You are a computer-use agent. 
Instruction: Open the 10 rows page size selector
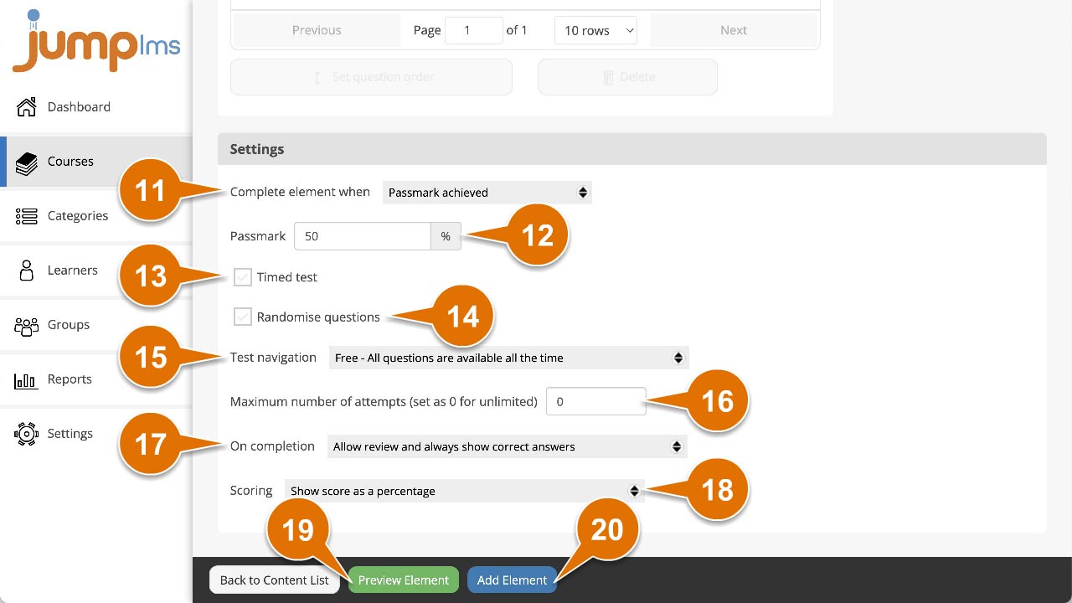coord(595,30)
